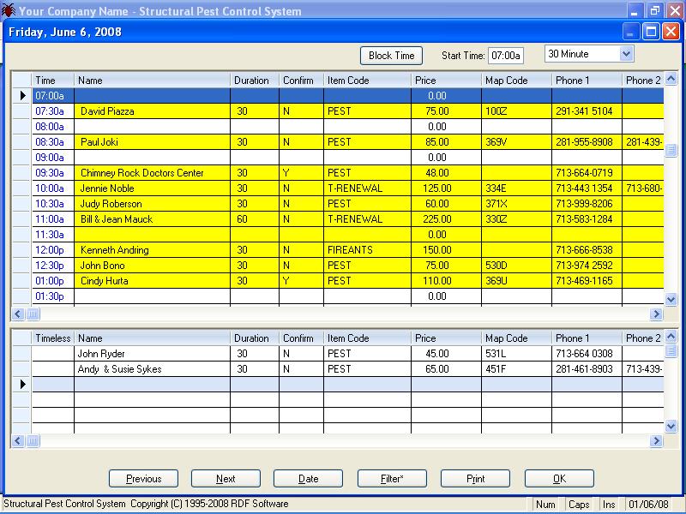
Task: Click the 01/06/08 date in status bar
Action: pyautogui.click(x=648, y=505)
